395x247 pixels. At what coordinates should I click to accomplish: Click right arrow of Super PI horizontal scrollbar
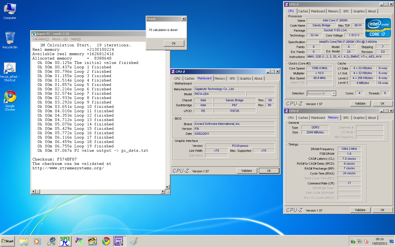(x=163, y=191)
